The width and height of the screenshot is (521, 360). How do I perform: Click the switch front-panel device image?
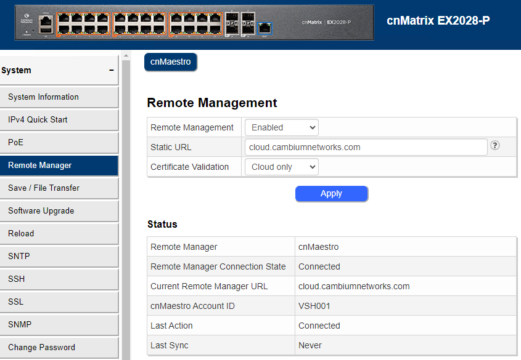pos(194,23)
